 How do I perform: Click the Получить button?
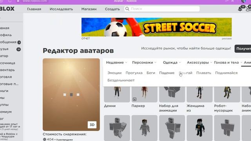point(243,49)
